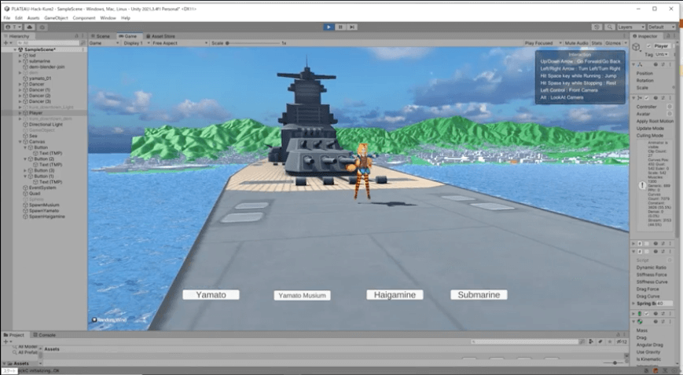The height and width of the screenshot is (375, 683).
Task: Click the GameObject cube icon in Inspector
Action: click(637, 47)
